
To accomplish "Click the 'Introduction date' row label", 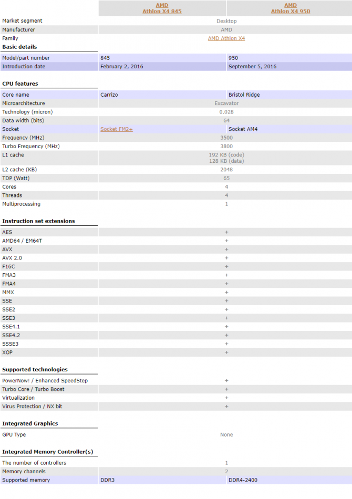I will 24,67.
